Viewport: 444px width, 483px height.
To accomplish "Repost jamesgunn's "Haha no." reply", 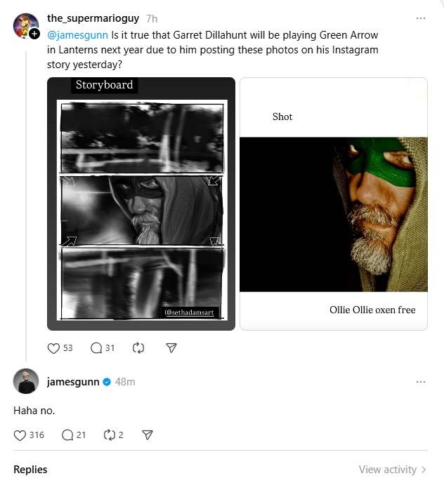I will pyautogui.click(x=109, y=435).
